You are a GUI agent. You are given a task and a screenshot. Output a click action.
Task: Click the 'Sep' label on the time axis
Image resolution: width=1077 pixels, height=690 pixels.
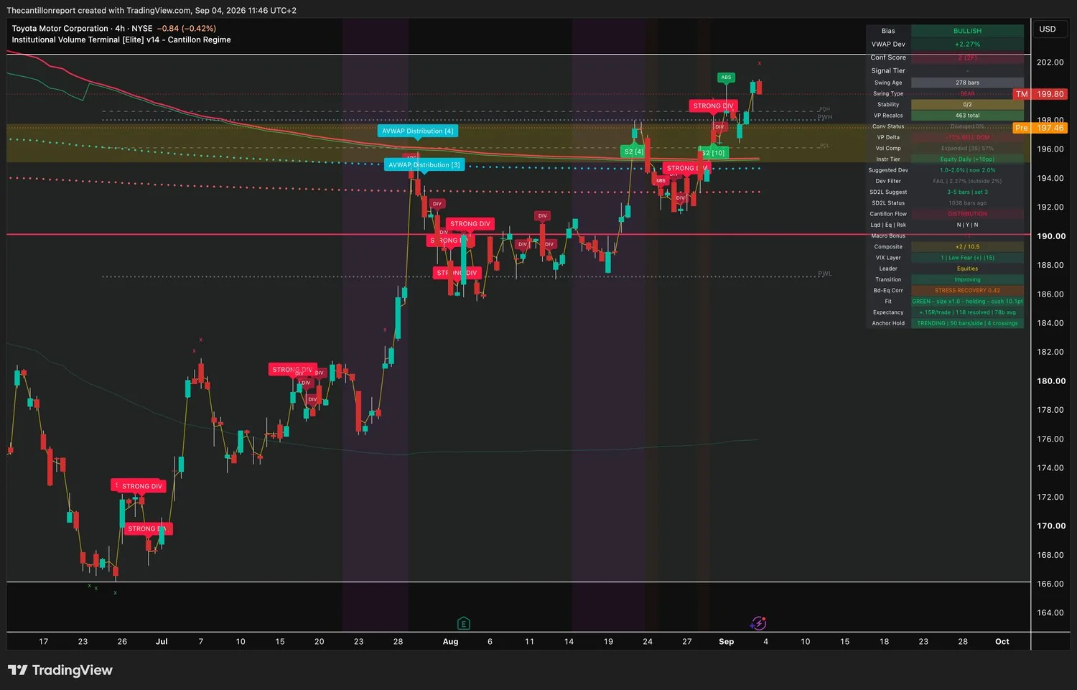pyautogui.click(x=726, y=642)
